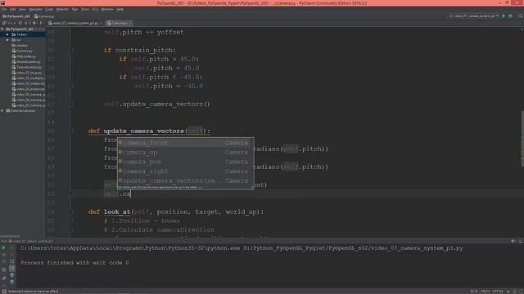Open Search Everywhere magnifier icon

click(521, 16)
